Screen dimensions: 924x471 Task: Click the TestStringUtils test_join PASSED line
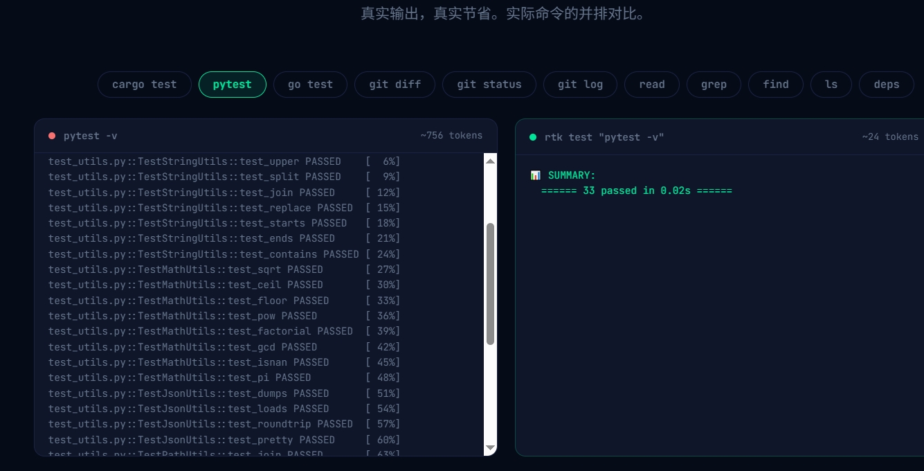pos(224,193)
